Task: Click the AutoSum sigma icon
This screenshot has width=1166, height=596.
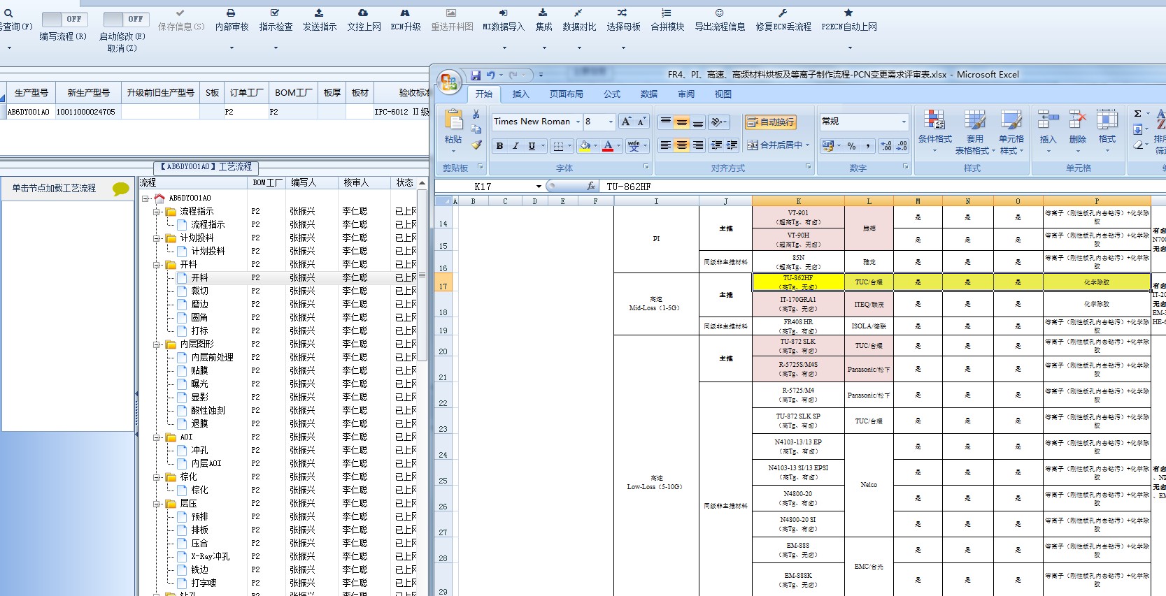Action: (1137, 114)
